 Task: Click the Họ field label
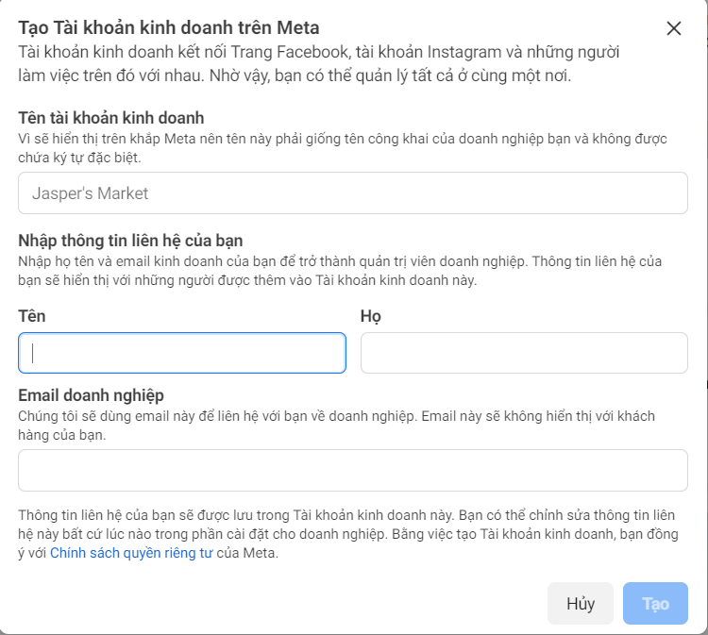tap(370, 316)
